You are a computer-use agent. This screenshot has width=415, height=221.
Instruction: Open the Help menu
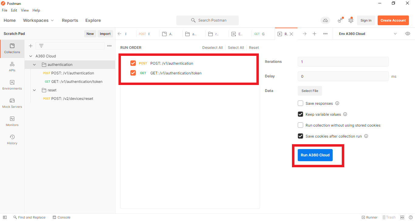36,10
